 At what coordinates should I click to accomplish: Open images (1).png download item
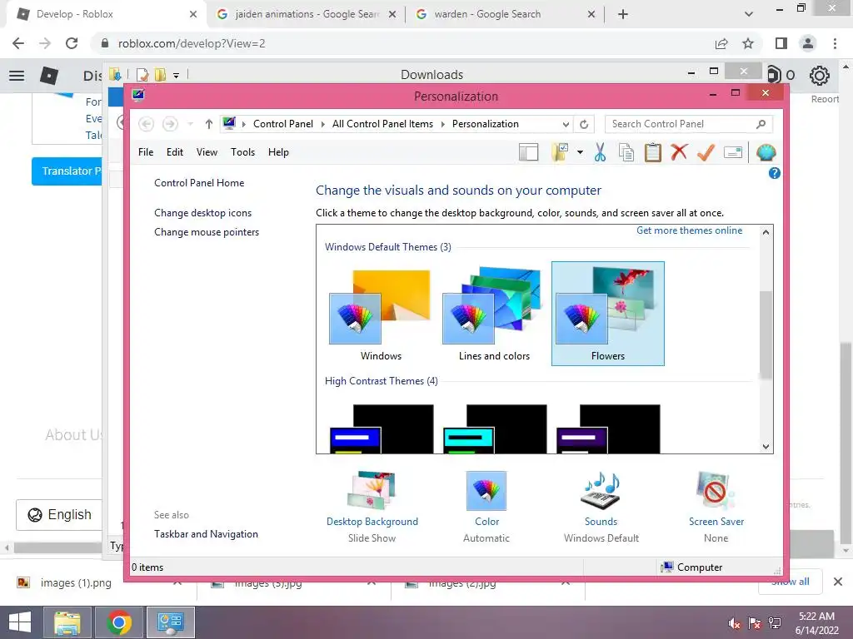point(76,583)
